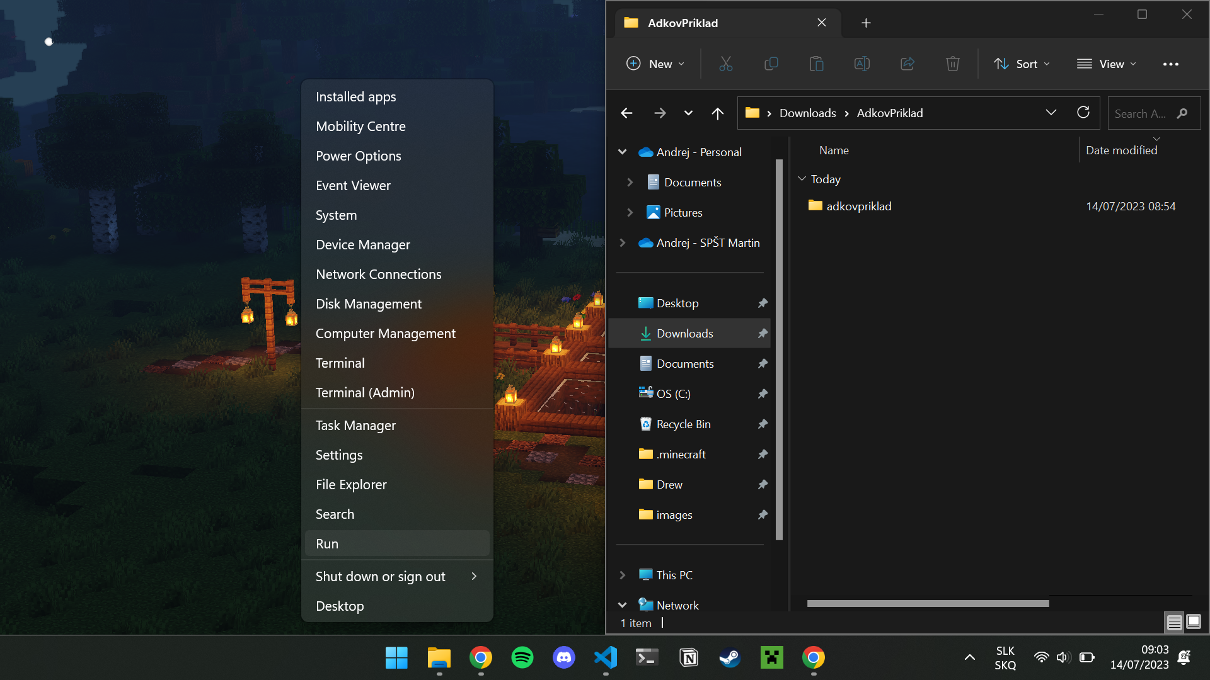Viewport: 1210px width, 680px height.
Task: Open the Sort dropdown menu
Action: (x=1022, y=64)
